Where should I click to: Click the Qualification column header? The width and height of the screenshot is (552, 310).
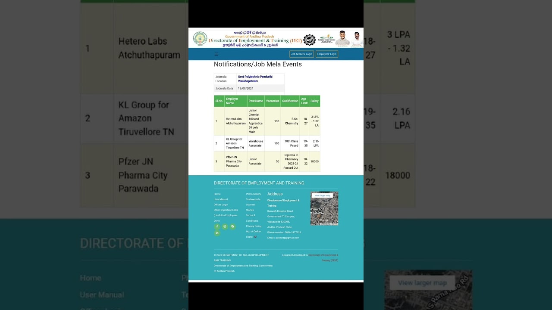click(x=290, y=101)
